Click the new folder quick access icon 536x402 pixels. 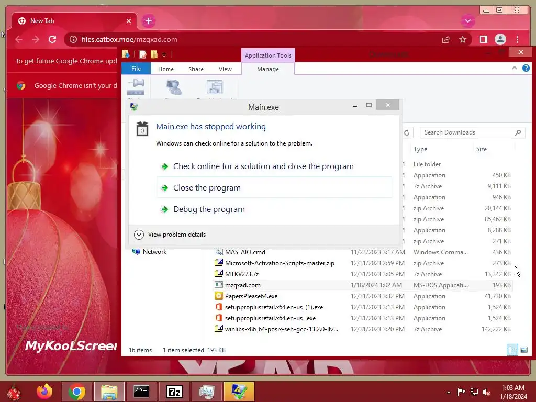[x=154, y=54]
